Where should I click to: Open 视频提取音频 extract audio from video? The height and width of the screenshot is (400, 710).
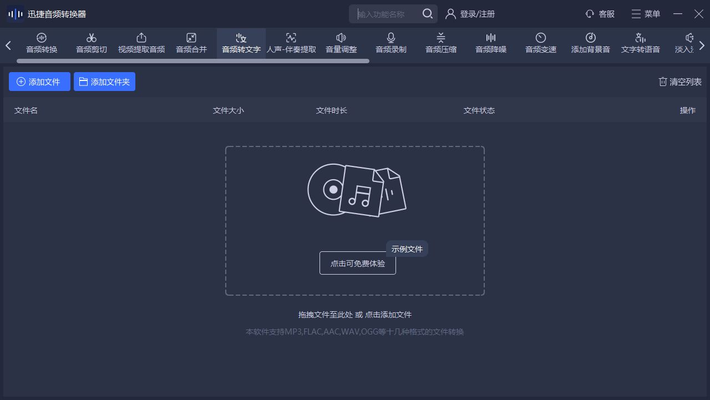(x=141, y=43)
